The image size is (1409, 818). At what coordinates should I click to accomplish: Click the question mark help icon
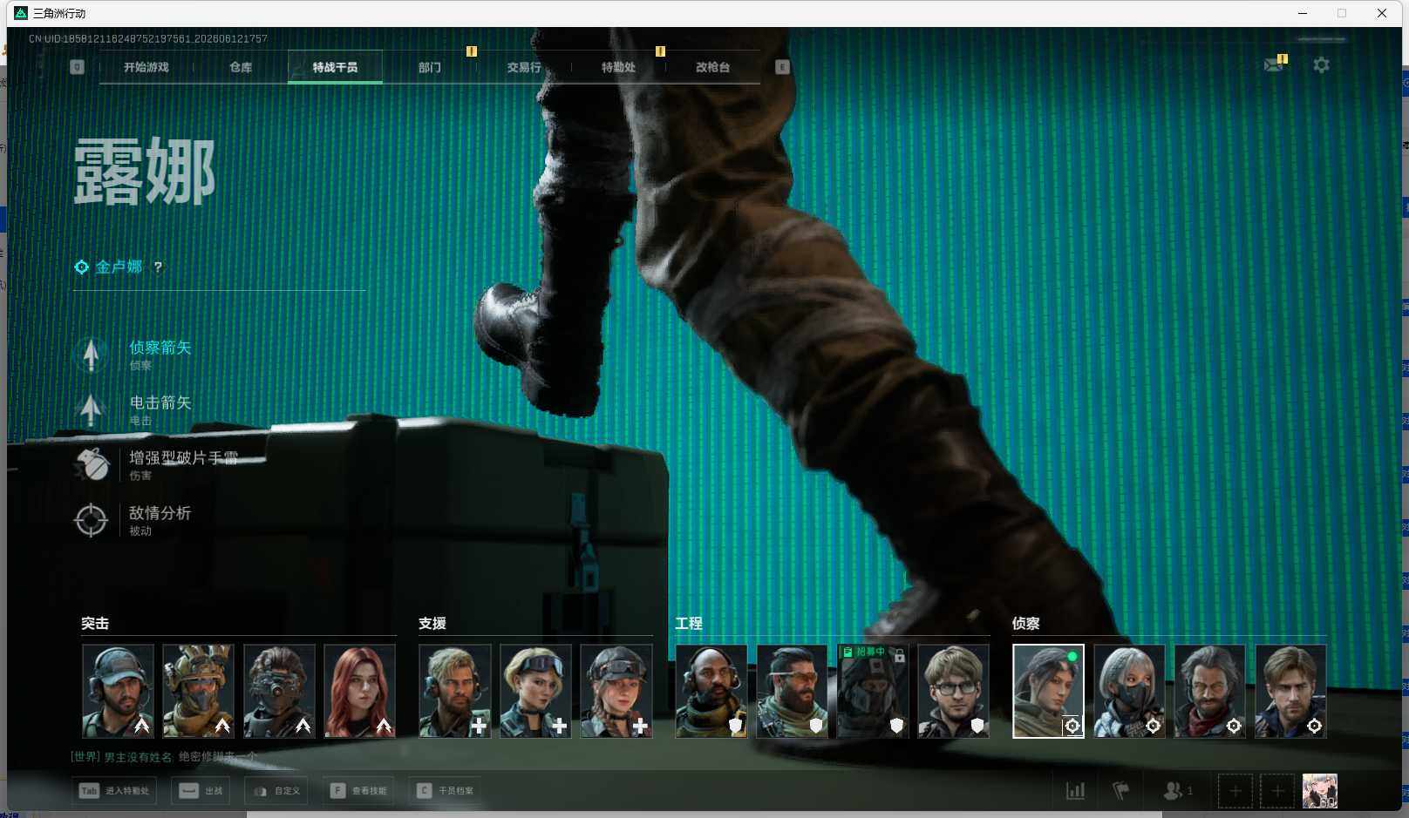coord(158,267)
